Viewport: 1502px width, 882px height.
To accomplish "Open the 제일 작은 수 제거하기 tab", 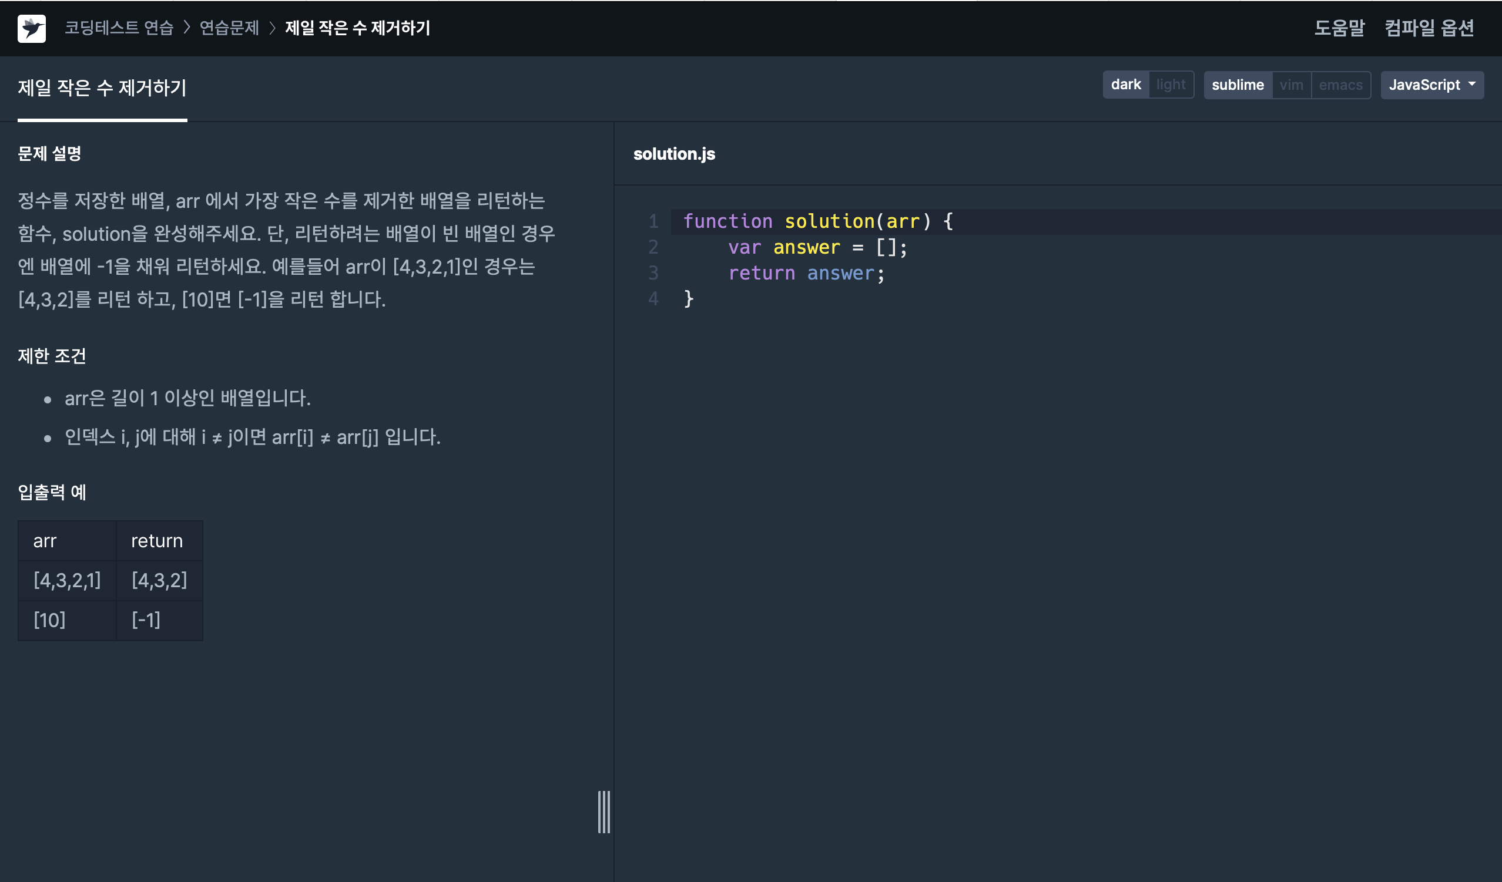I will coord(102,88).
